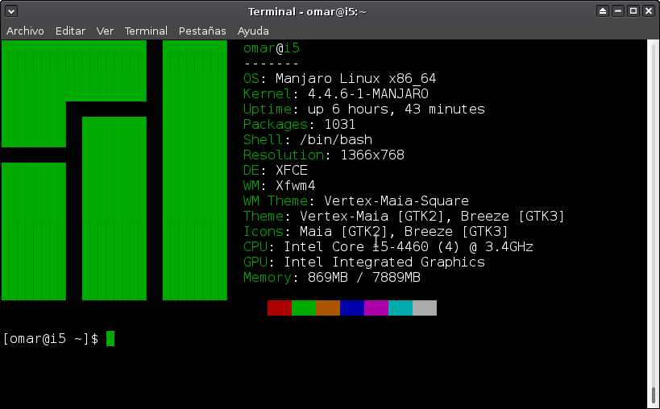Click the Memory 869MB / 7889MB line
This screenshot has width=660, height=409.
click(332, 278)
